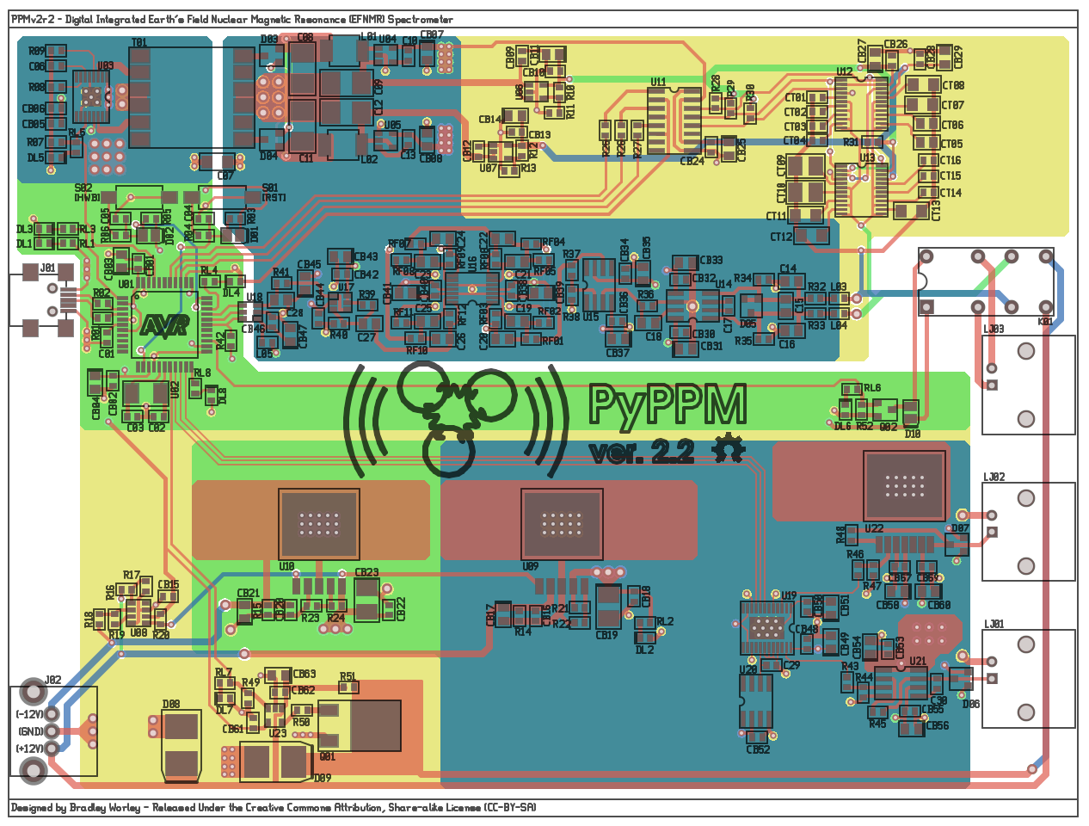This screenshot has width=1089, height=826.
Task: Select the LJ02 connector footprint
Action: point(1028,532)
